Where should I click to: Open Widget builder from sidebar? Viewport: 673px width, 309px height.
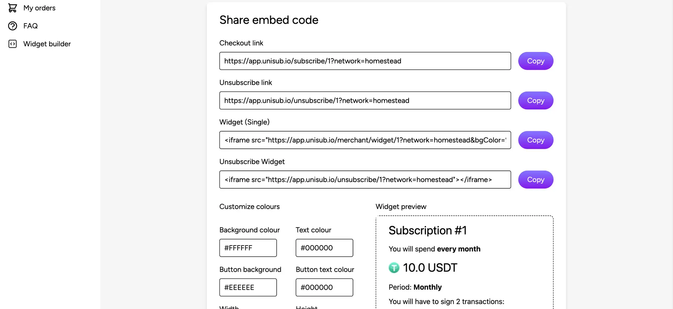click(47, 44)
